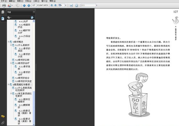Click bookmarks scrollbar up arrow

tap(34, 21)
